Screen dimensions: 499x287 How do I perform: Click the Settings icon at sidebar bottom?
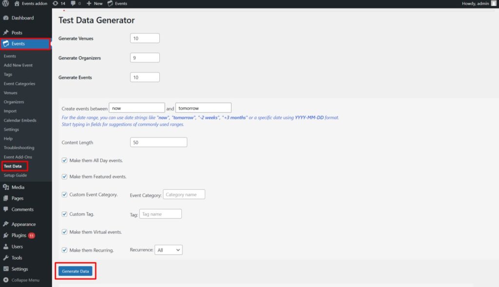[6, 269]
